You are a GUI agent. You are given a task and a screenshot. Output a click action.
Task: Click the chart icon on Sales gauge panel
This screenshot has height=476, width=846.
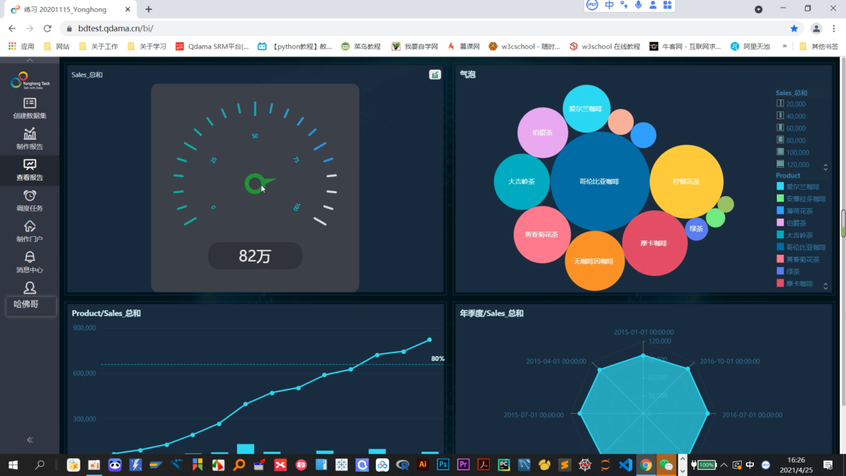tap(435, 75)
